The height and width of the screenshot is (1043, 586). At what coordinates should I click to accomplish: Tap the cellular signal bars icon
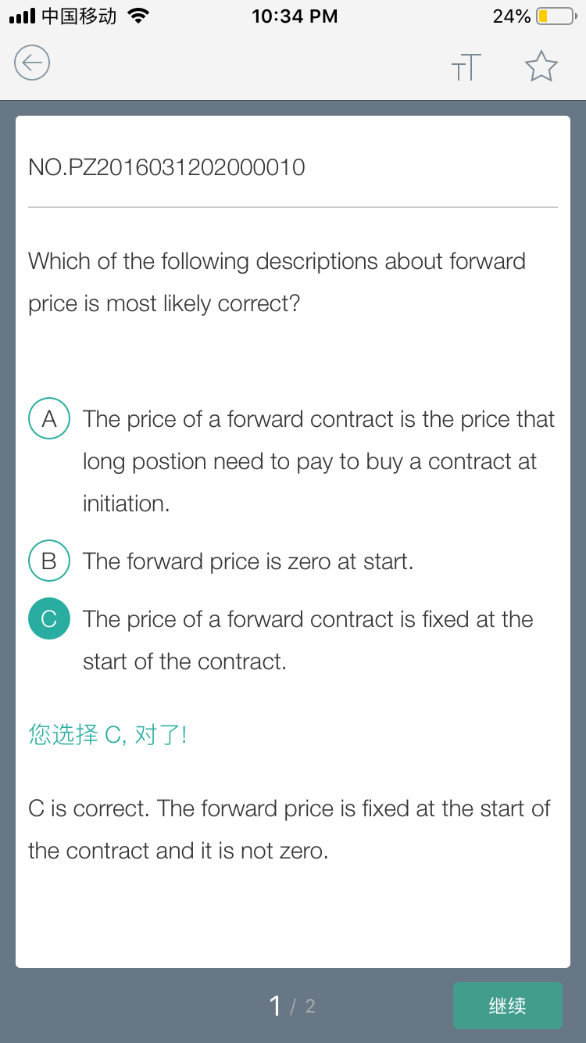tap(22, 16)
